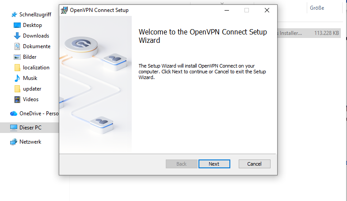Sort files by Größe column header
Screen dimensions: 347x201
[316, 8]
